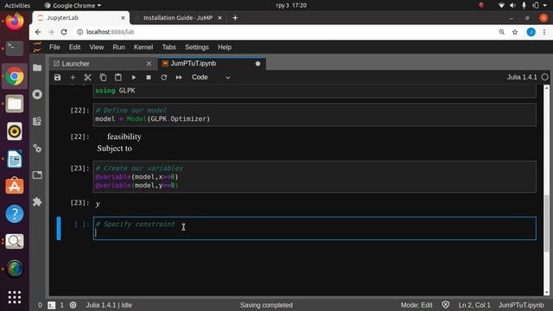Open Firefox from Ubuntu dock
This screenshot has width=553, height=311.
click(x=15, y=21)
